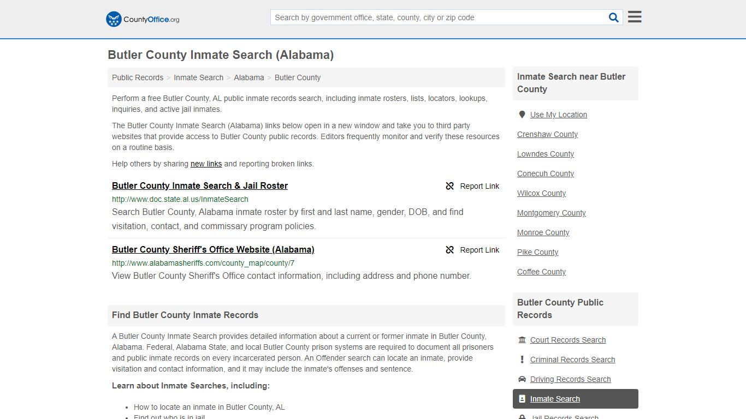Click the courthouse icon beside Court Records Search
The width and height of the screenshot is (746, 419).
(522, 340)
